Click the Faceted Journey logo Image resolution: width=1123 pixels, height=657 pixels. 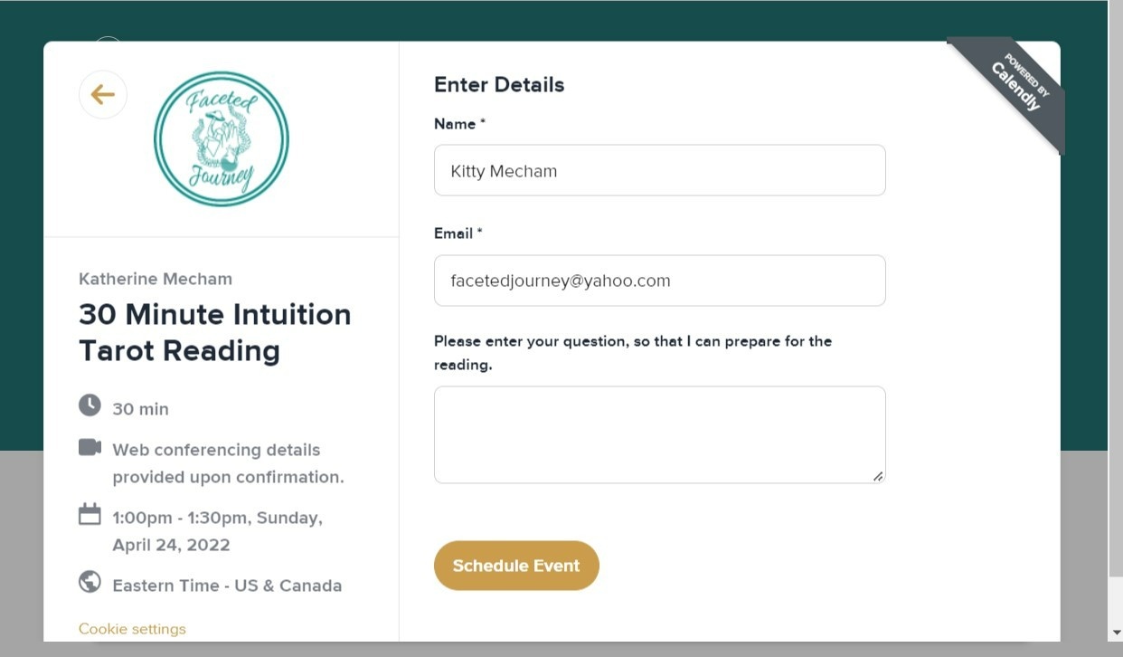coord(222,139)
